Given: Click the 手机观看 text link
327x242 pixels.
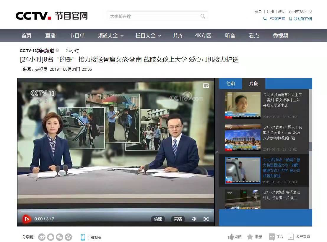Looking at the screenshot, I should click(x=94, y=237).
